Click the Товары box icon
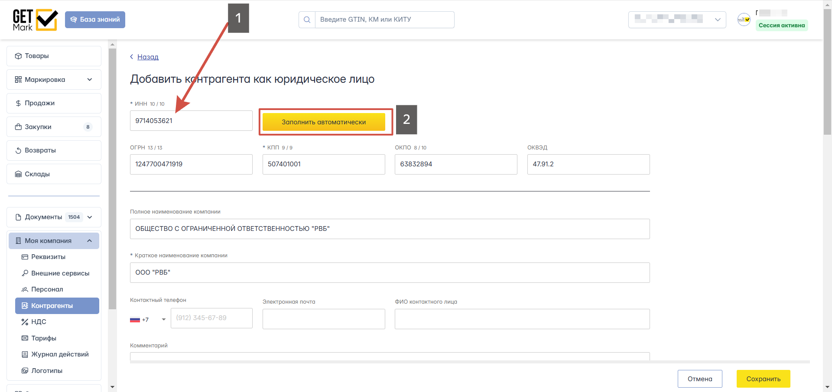Screen dimensions: 832x392 tap(18, 56)
